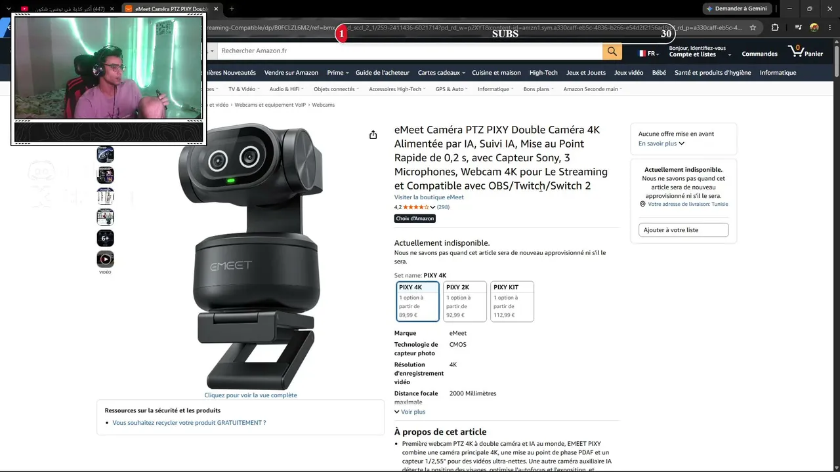Play the VIDEO thumbnail in the gallery
840x472 pixels.
(x=105, y=259)
